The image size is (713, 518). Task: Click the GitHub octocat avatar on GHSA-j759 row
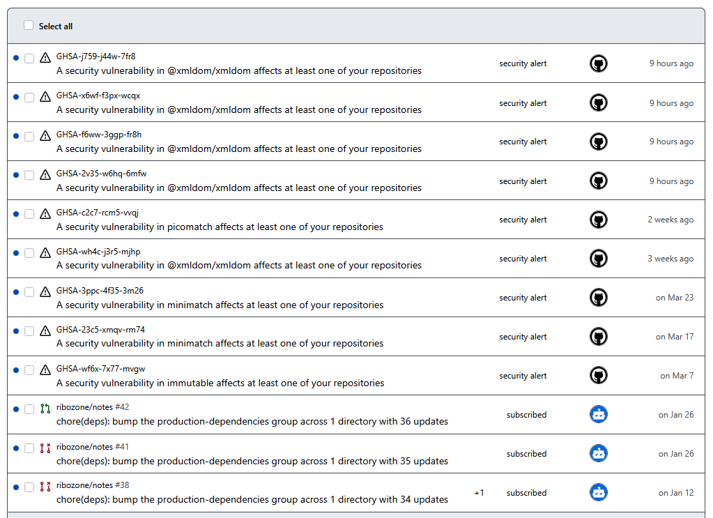[x=598, y=63]
